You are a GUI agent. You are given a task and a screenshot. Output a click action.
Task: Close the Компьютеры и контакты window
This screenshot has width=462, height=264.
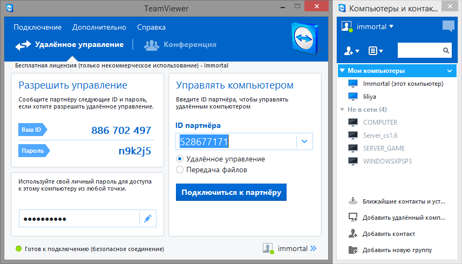click(450, 6)
